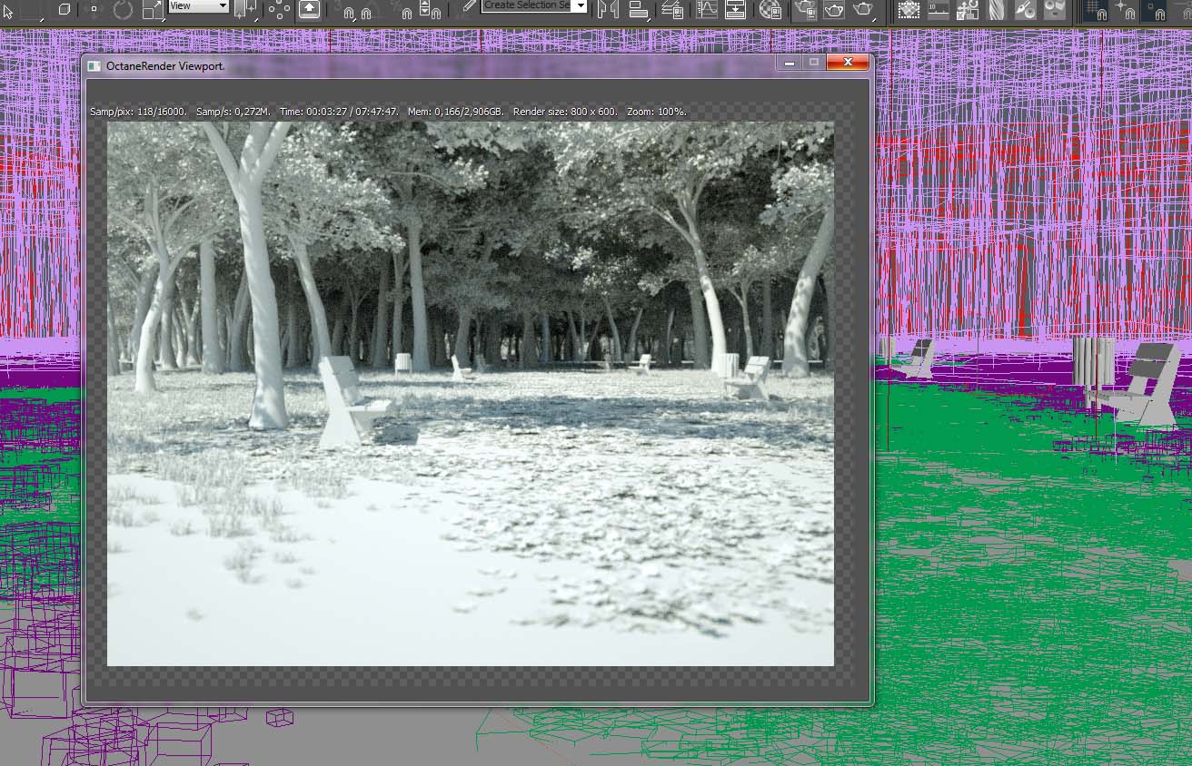Click the 'Zoom: 100%.' status text
The width and height of the screenshot is (1192, 766).
(657, 112)
